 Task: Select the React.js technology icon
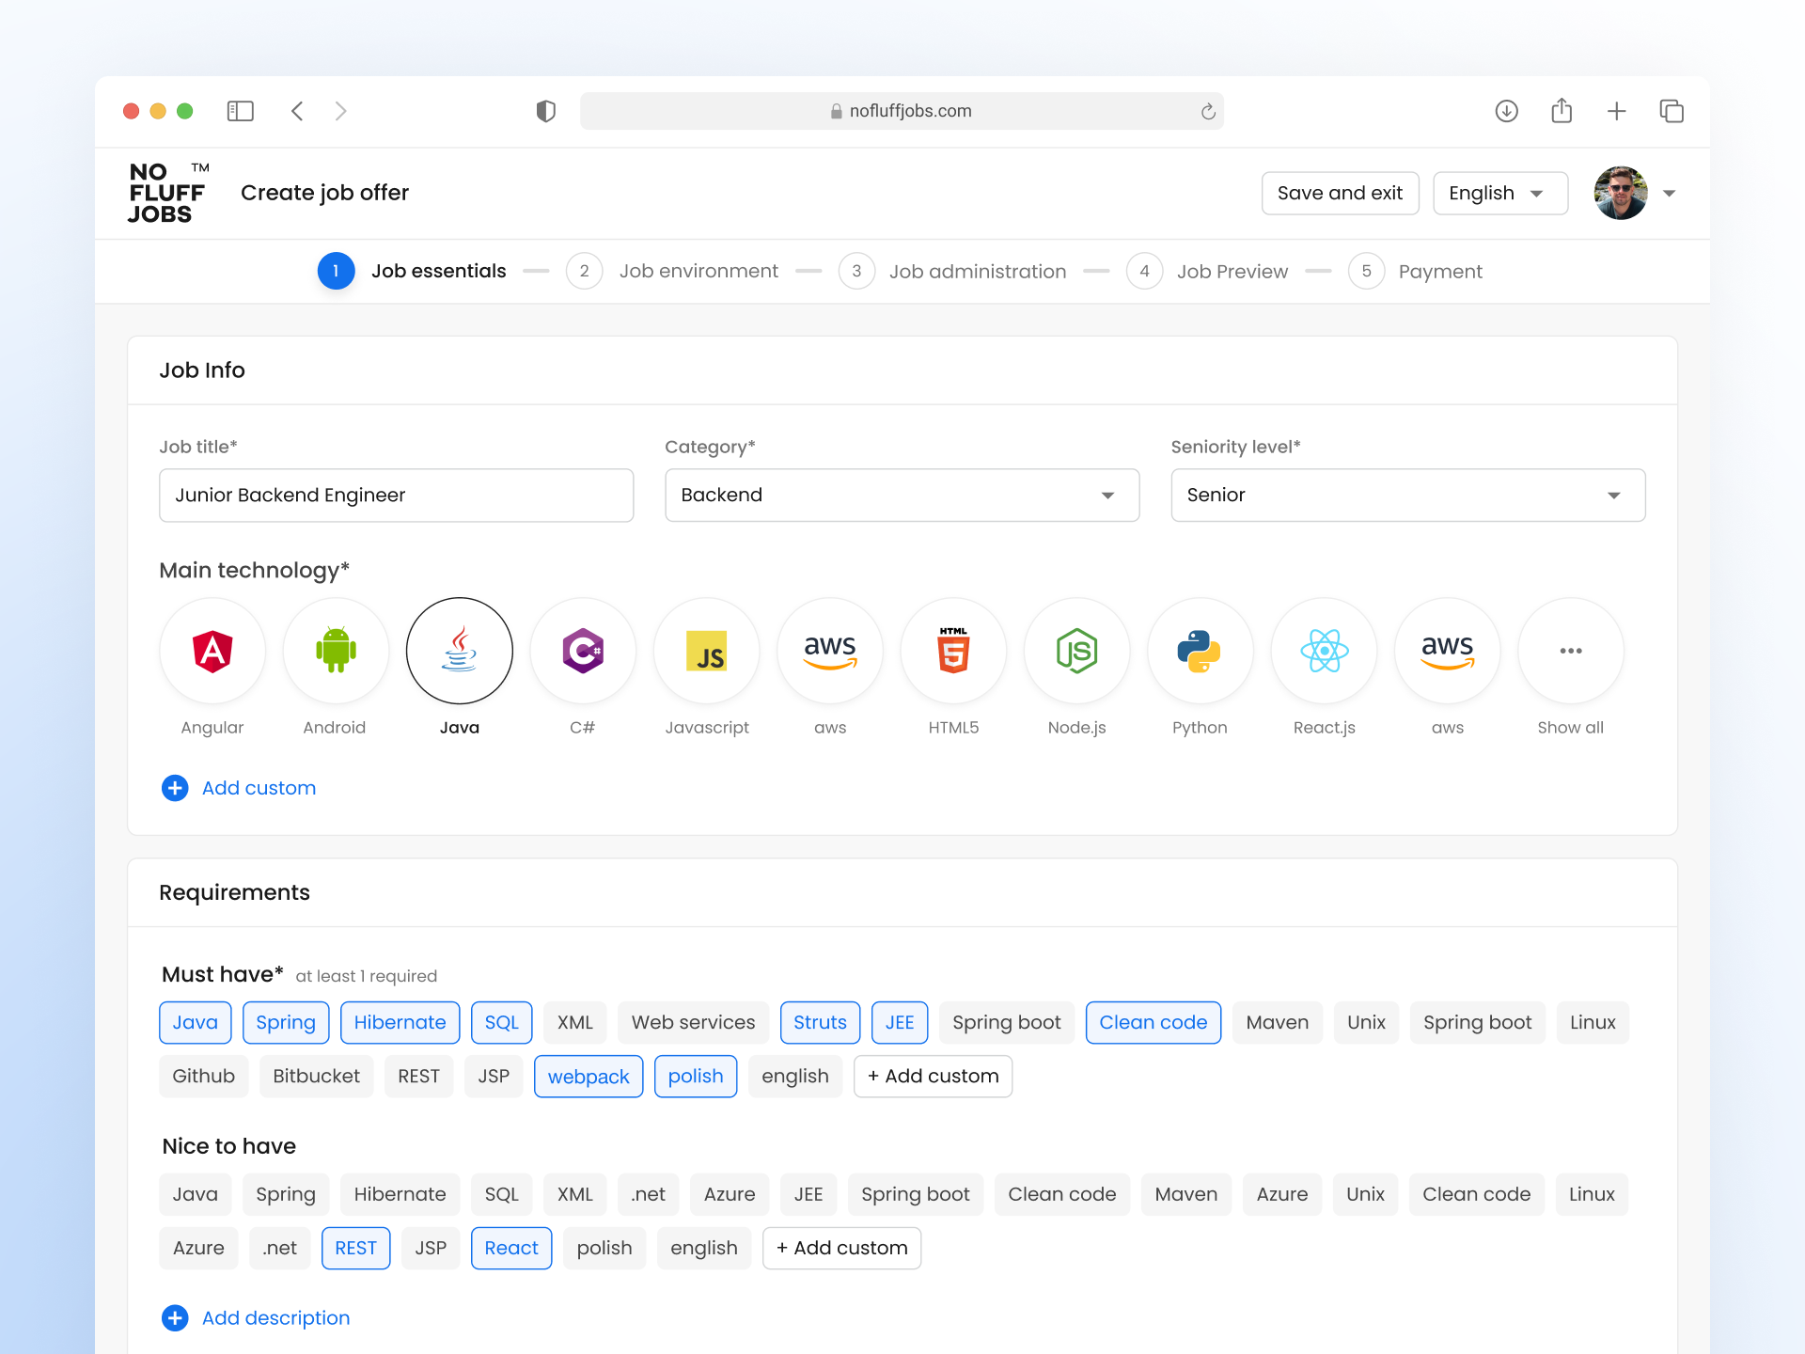pos(1324,651)
